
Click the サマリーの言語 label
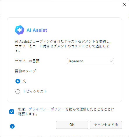[x=27, y=61]
